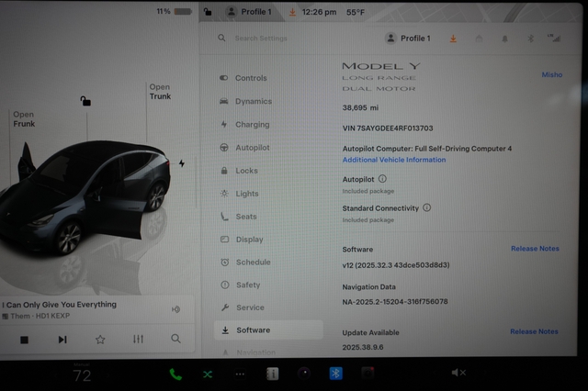The height and width of the screenshot is (391, 588).
Task: Click the search magnifier in settings header
Action: [221, 39]
